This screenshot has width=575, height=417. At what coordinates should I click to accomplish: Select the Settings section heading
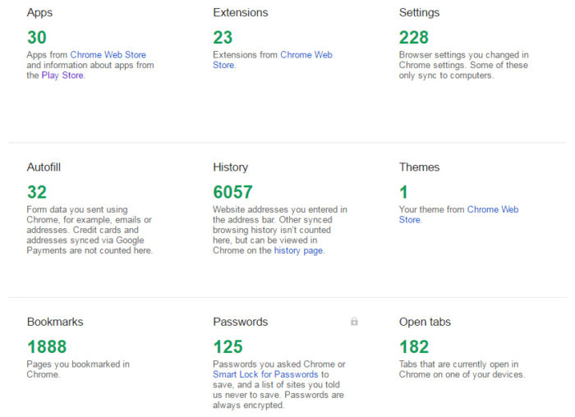(x=419, y=13)
